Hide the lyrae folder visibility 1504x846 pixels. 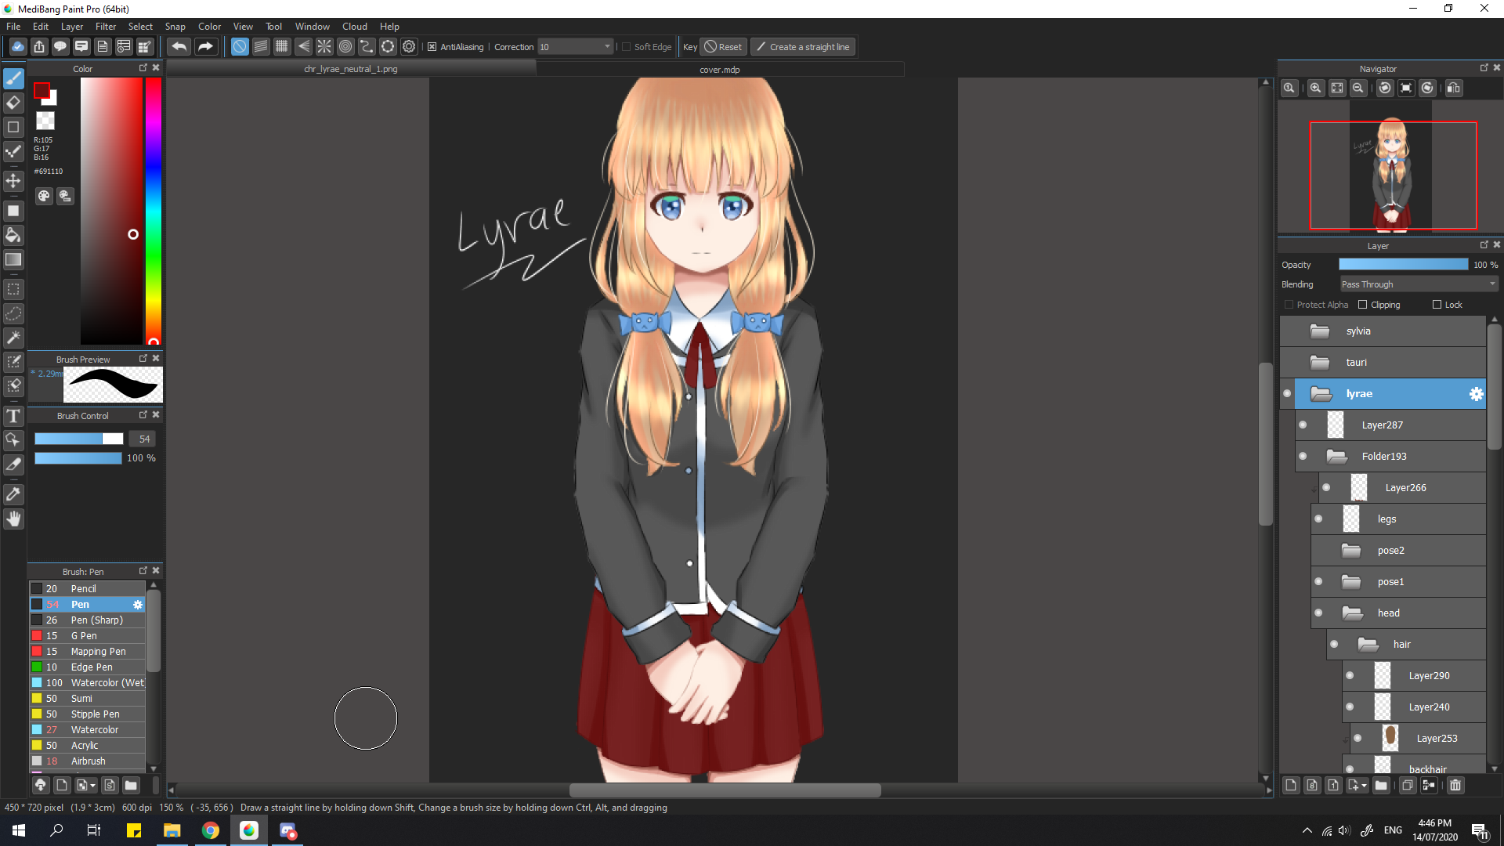click(x=1287, y=394)
